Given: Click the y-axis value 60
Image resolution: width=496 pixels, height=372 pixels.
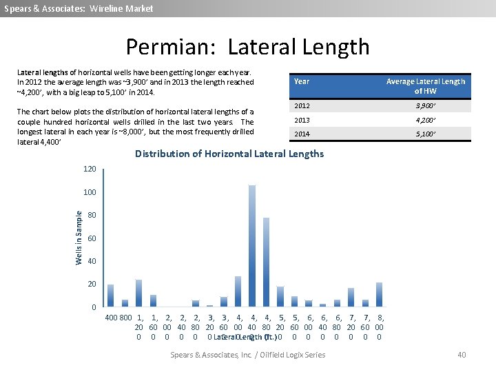Looking at the screenshot, I should (92, 238).
